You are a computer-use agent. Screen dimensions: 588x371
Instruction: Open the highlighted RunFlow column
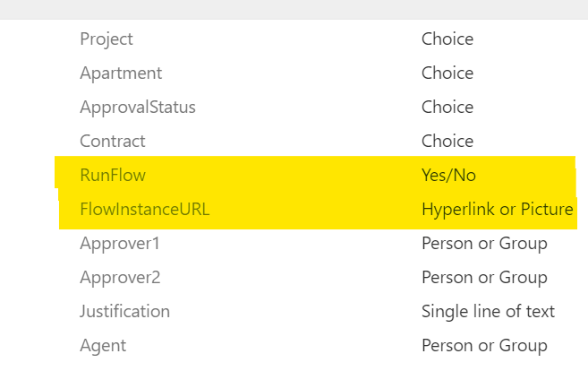[x=112, y=175]
